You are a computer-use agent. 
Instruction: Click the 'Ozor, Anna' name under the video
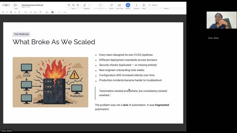click(x=213, y=38)
